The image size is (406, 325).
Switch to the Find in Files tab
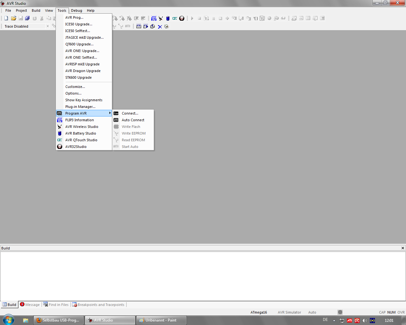[56, 305]
